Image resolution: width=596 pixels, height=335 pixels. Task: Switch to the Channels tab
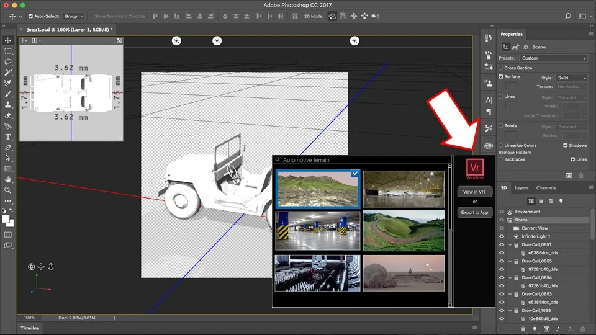pyautogui.click(x=546, y=187)
